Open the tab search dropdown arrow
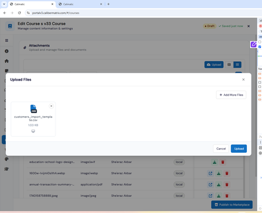The width and height of the screenshot is (262, 213). tap(4, 4)
